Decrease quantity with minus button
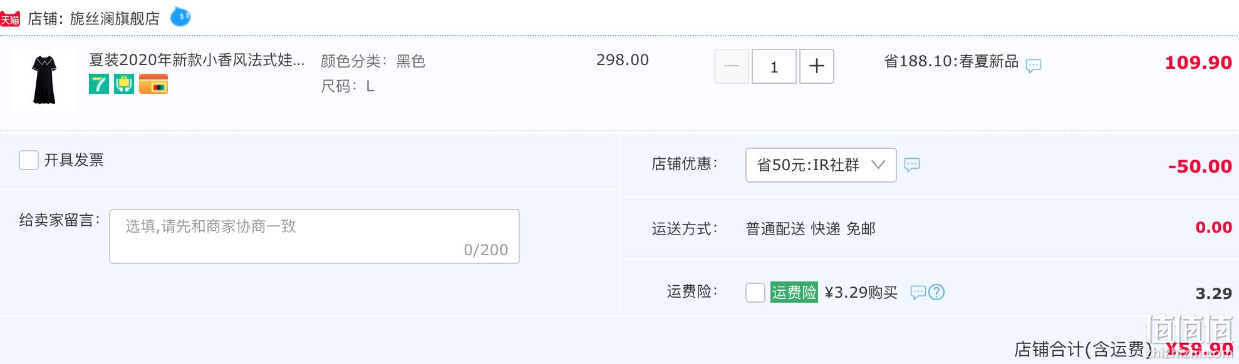Screen dimensions: 1239x364 click(x=732, y=66)
